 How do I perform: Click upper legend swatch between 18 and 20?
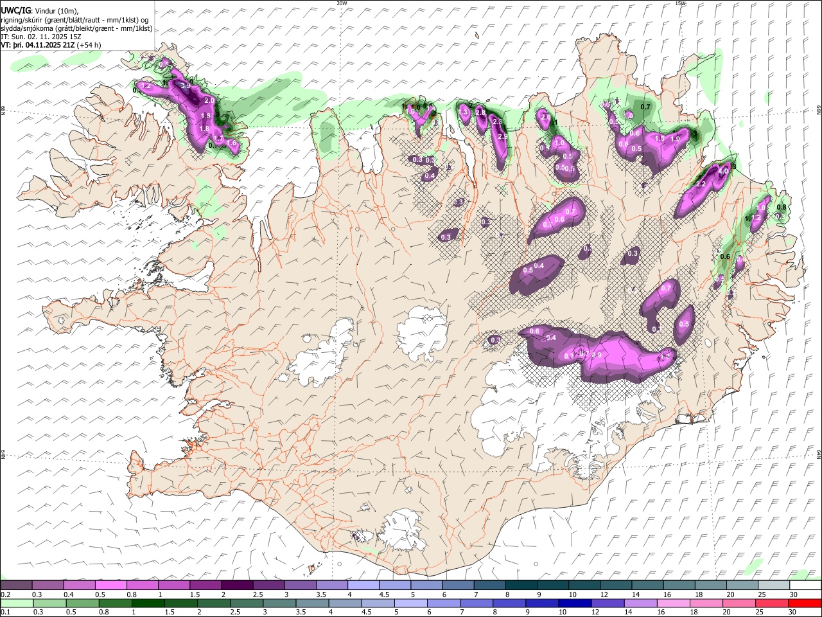click(710, 585)
